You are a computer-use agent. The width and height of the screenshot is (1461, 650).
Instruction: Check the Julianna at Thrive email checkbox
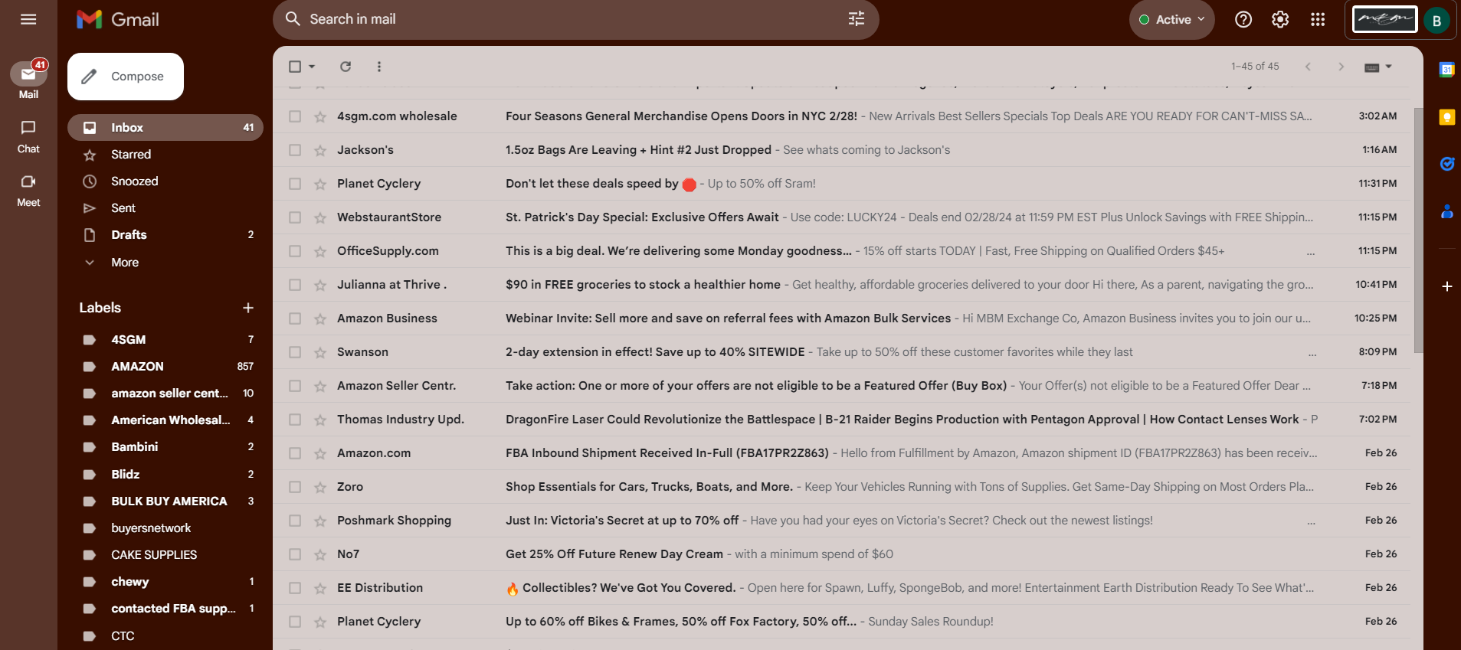click(295, 285)
